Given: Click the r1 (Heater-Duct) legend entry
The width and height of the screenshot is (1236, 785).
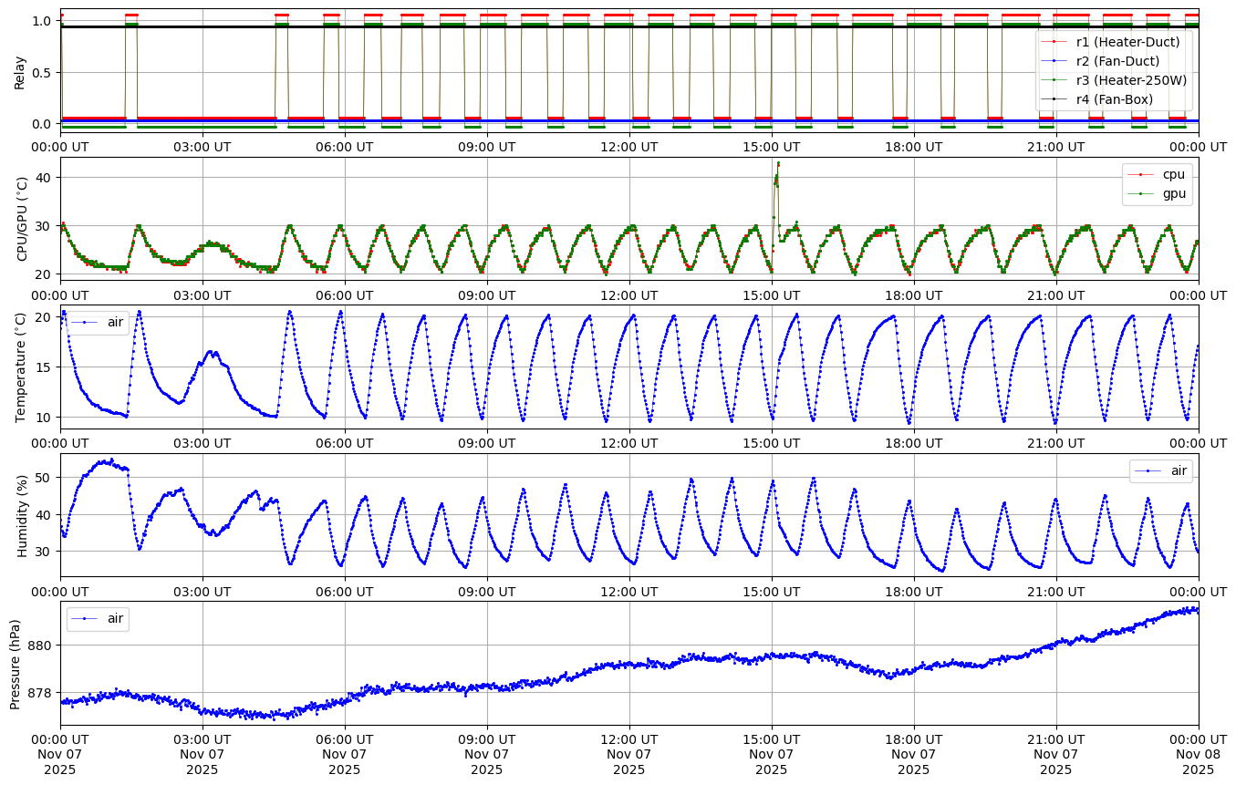Looking at the screenshot, I should click(x=1127, y=42).
